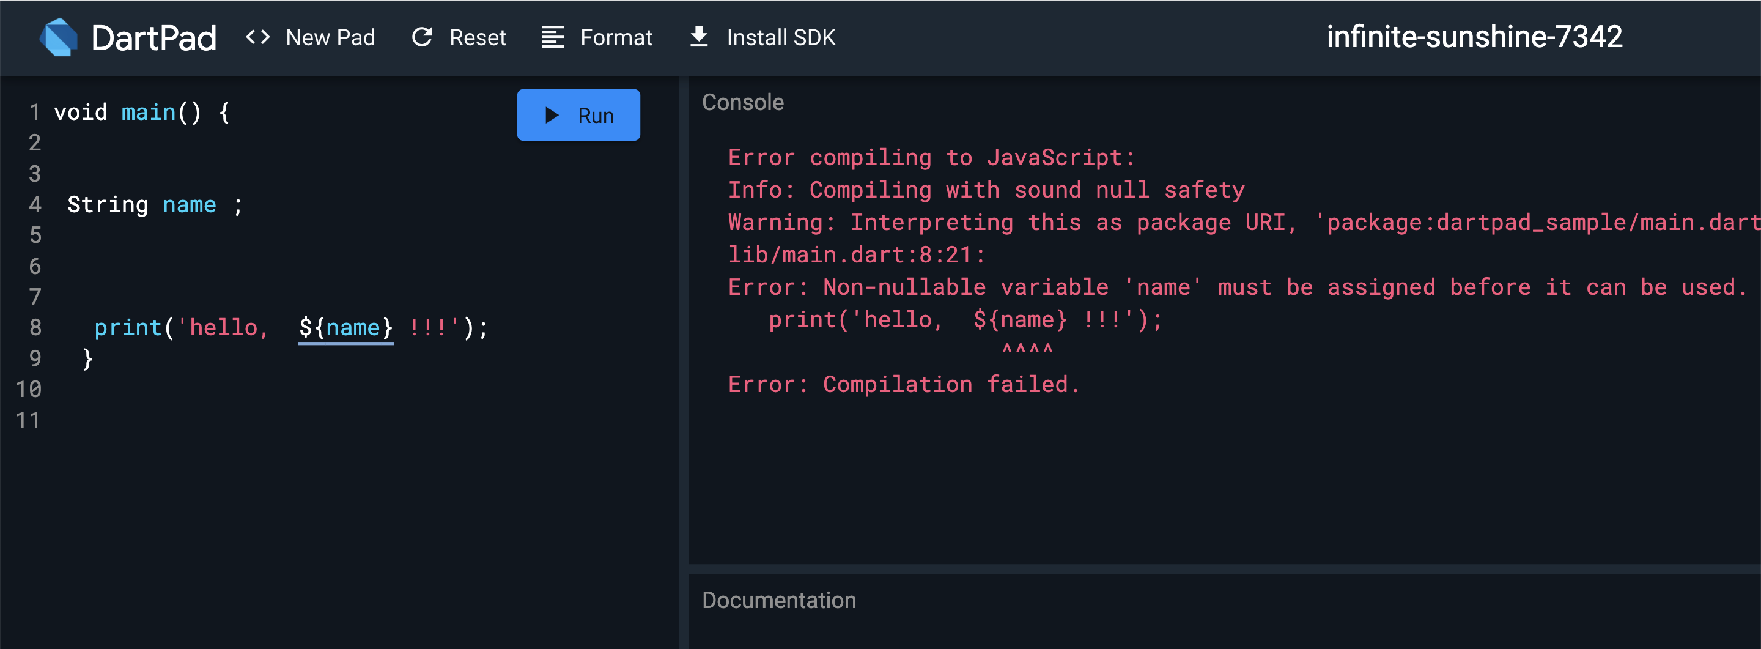This screenshot has width=1761, height=649.
Task: Reset the pad contents
Action: click(459, 37)
